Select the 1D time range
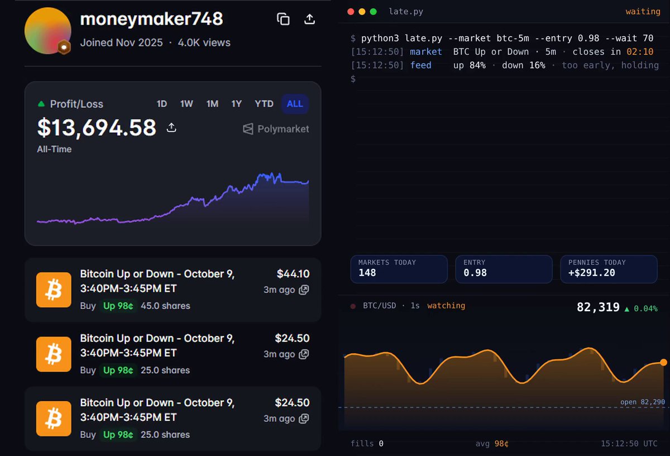Screen dimensions: 670x456 161,104
